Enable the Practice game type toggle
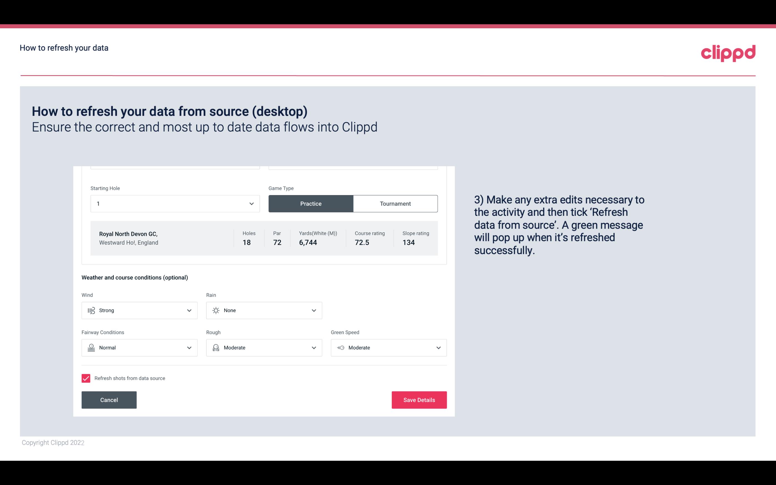This screenshot has height=485, width=776. 311,203
